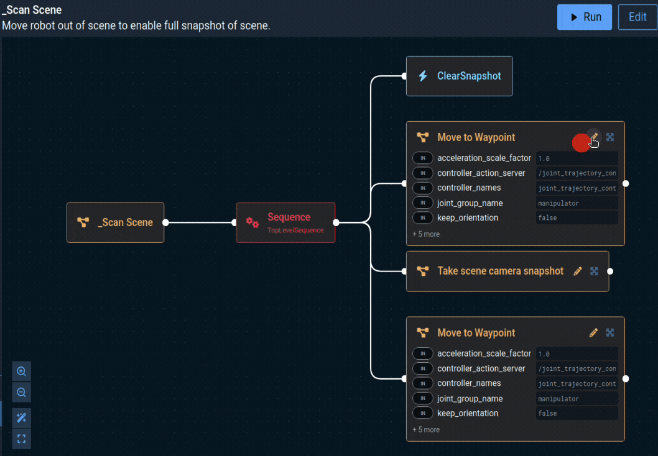
Task: Select the _Scan Scene root node
Action: coord(116,222)
